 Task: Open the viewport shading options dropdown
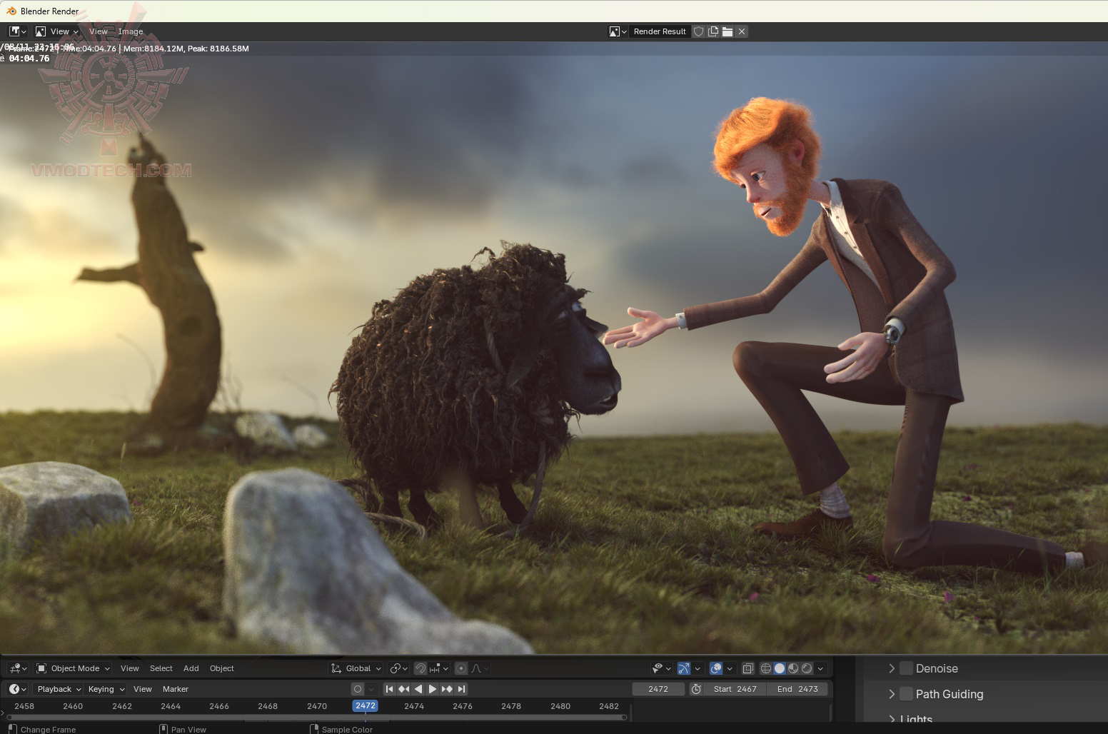pyautogui.click(x=820, y=668)
